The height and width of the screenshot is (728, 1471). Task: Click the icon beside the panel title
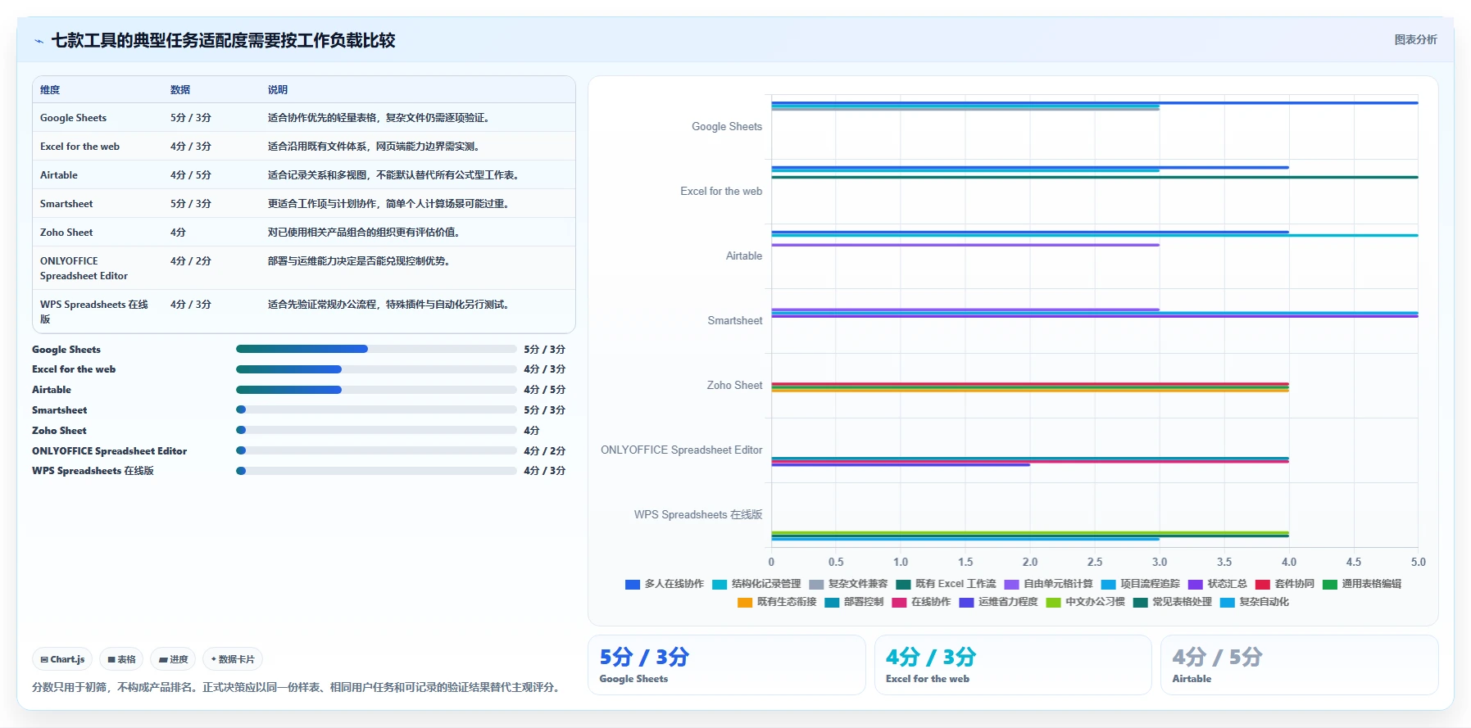39,41
